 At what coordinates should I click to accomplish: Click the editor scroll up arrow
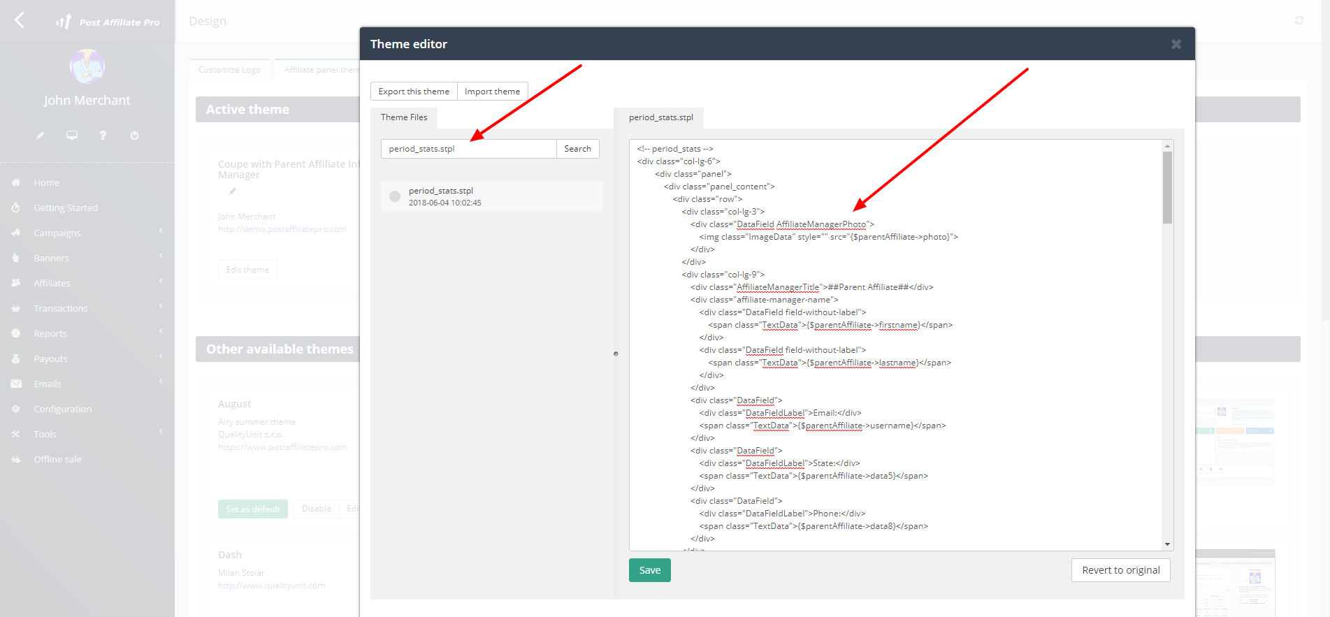[1167, 145]
